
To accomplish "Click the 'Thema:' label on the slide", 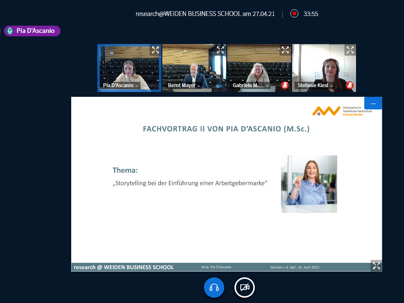I will (x=125, y=170).
